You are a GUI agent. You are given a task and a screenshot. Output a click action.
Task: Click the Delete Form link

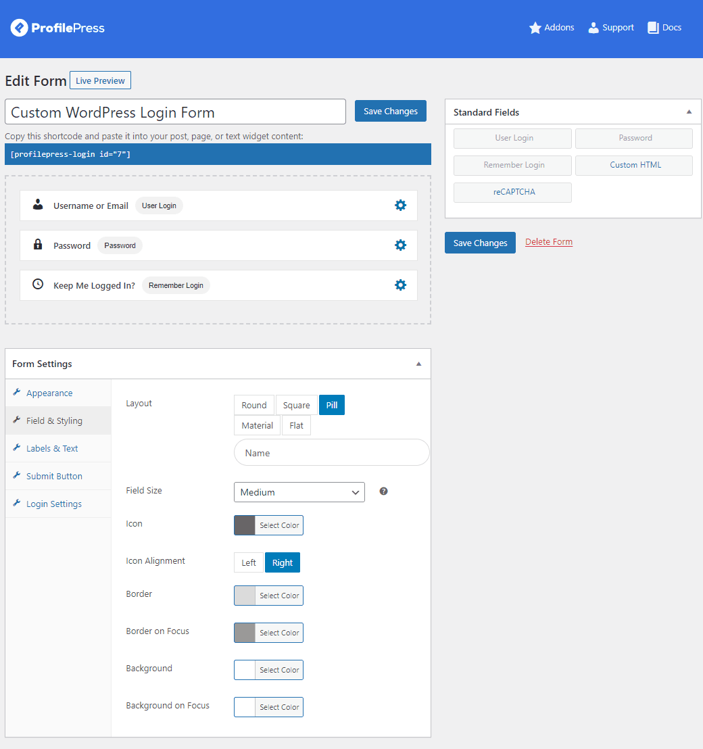click(548, 241)
